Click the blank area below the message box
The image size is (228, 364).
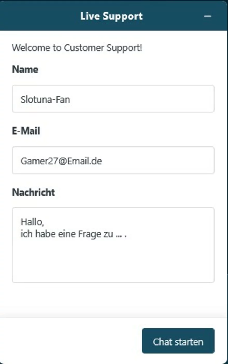(113, 300)
